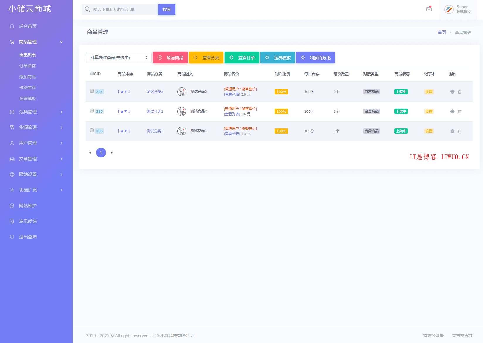Move product 295 to bottom with ↓ arrow
Screen dimensions: 483x343
[129, 131]
